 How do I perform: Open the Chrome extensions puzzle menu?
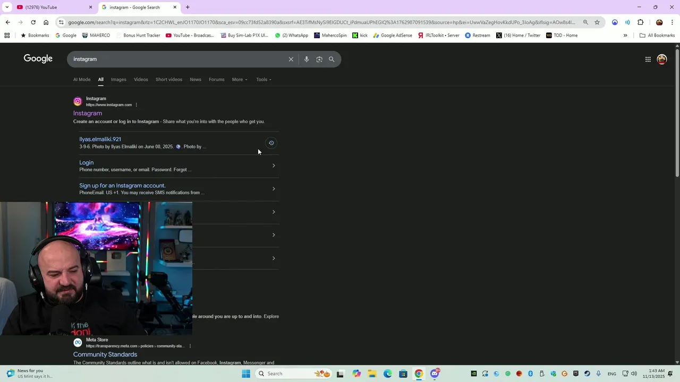(x=640, y=22)
